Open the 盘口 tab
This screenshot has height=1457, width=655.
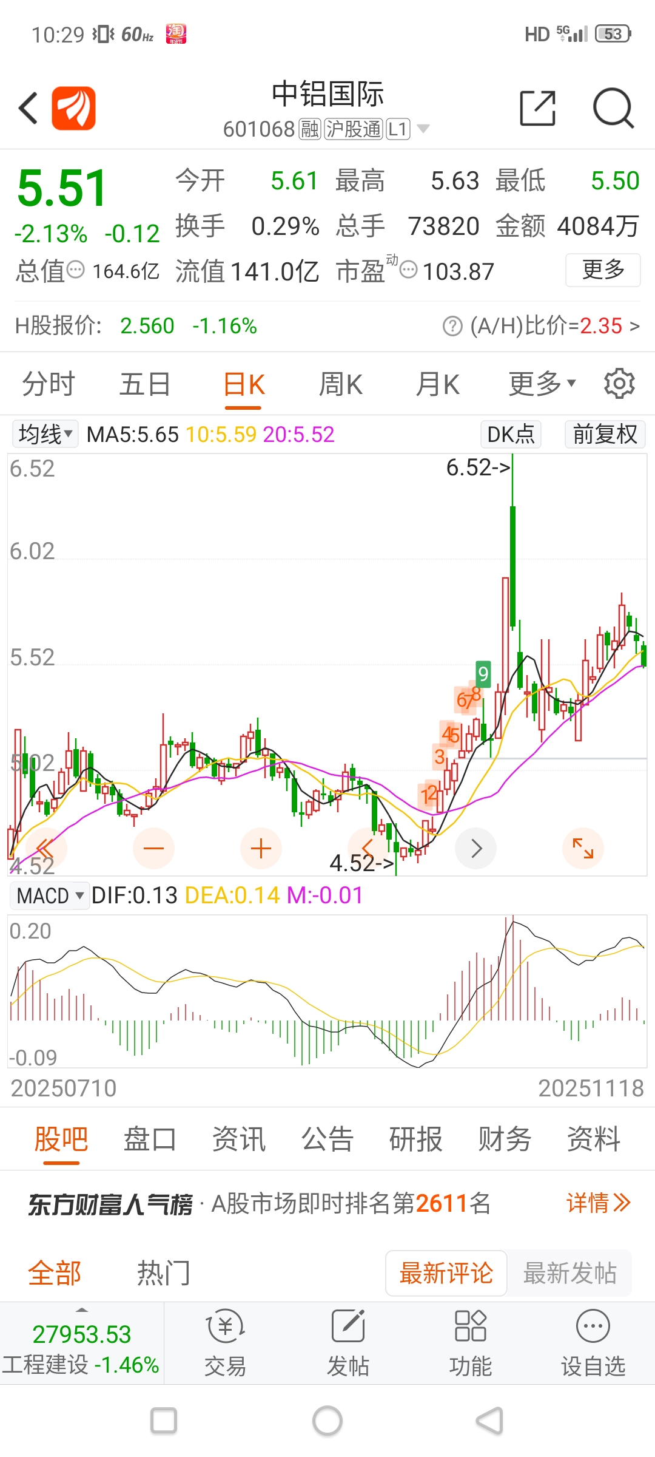[150, 1138]
